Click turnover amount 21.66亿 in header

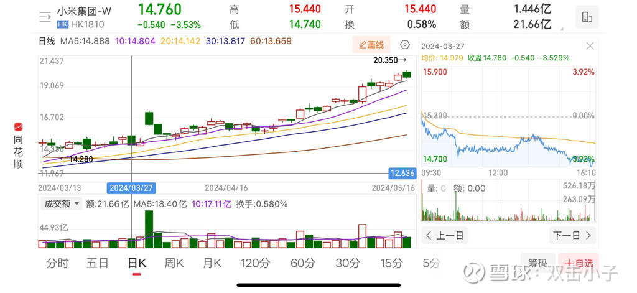pos(532,24)
